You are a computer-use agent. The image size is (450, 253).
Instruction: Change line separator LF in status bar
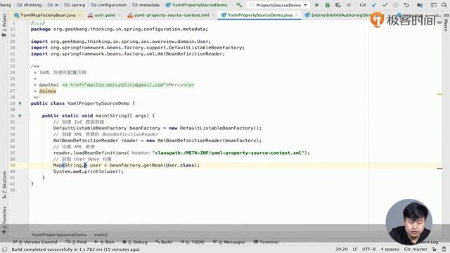coord(355,249)
